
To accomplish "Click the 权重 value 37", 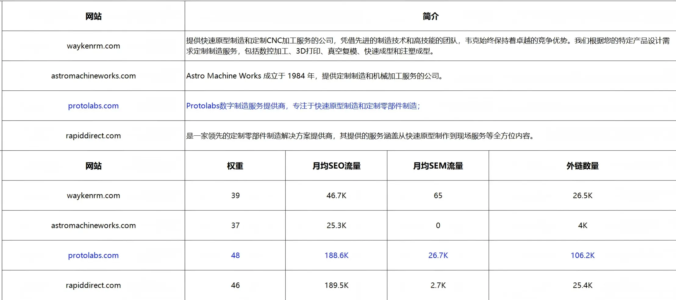I will pyautogui.click(x=235, y=225).
